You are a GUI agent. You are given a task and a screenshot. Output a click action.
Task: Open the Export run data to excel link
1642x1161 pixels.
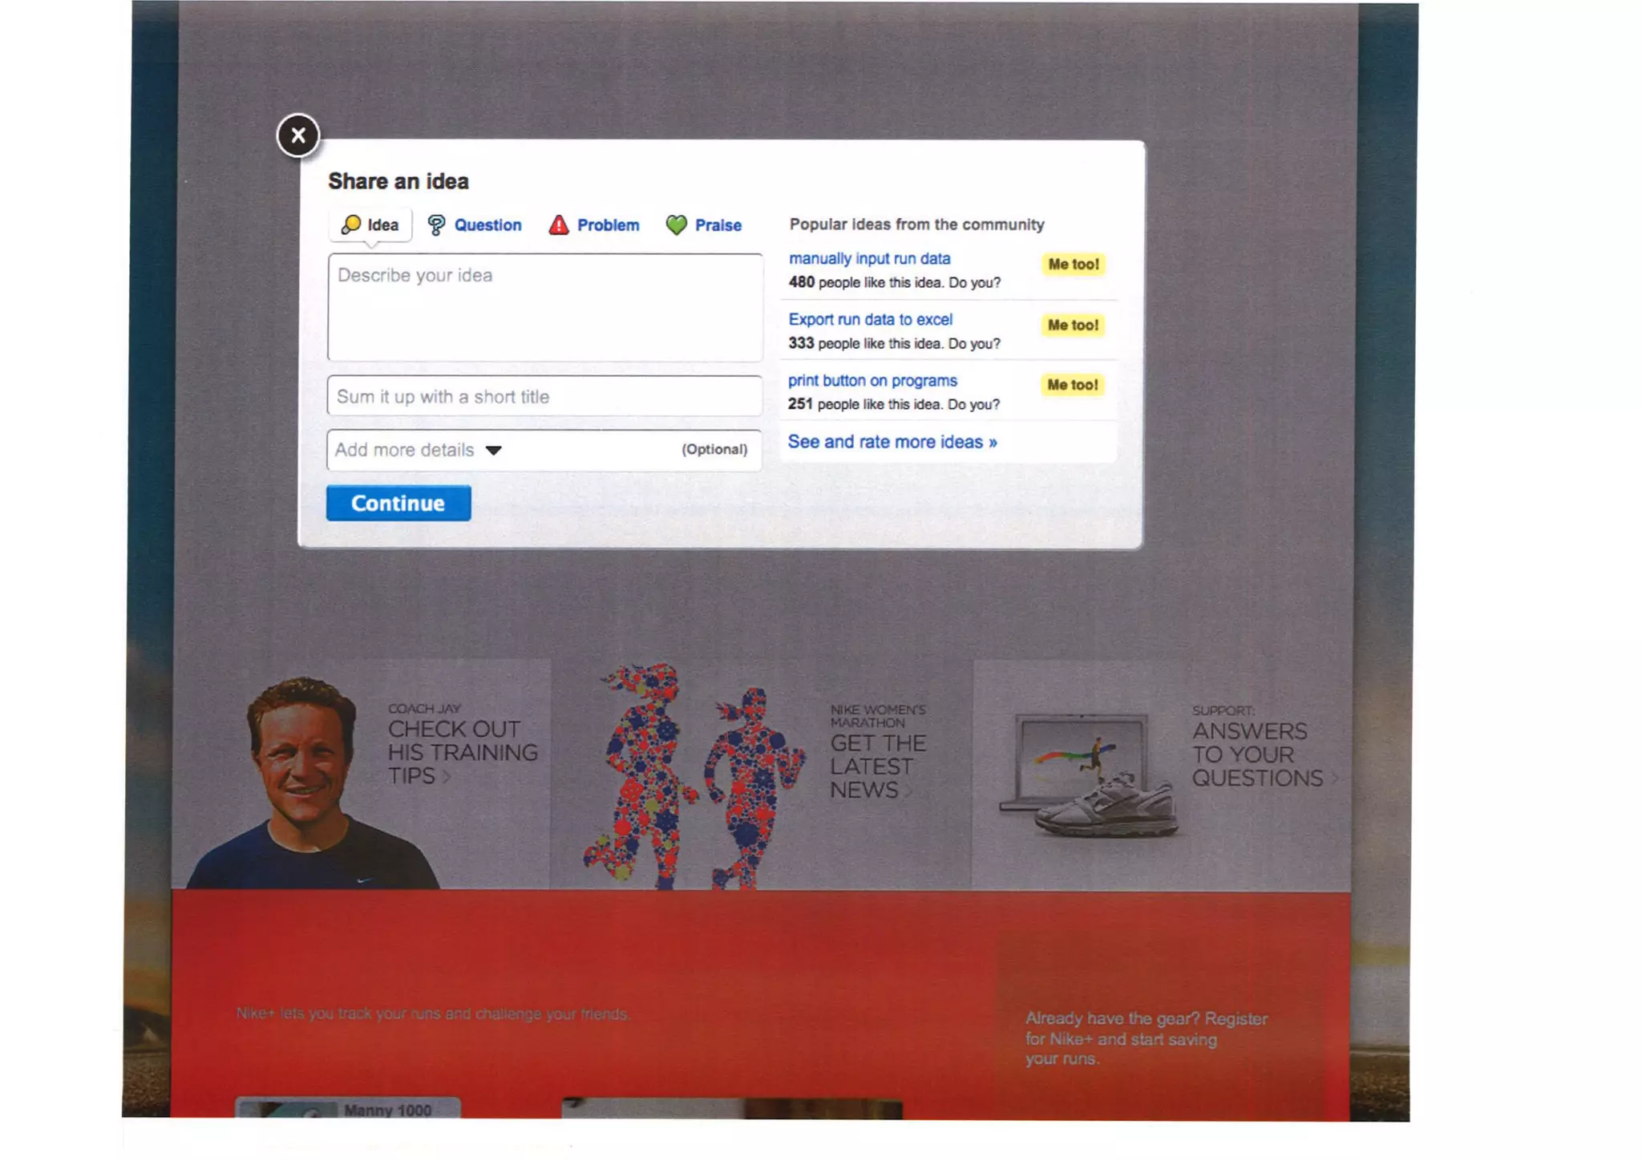click(870, 320)
